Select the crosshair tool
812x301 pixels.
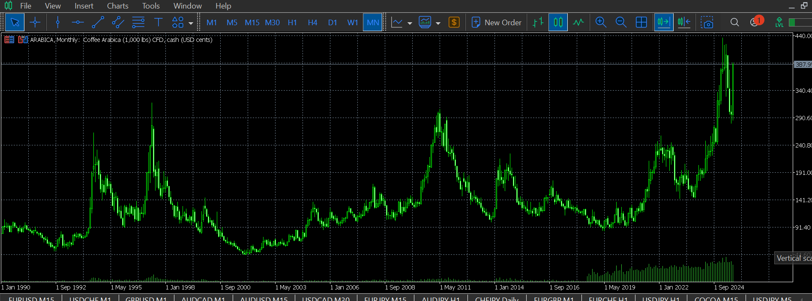35,22
